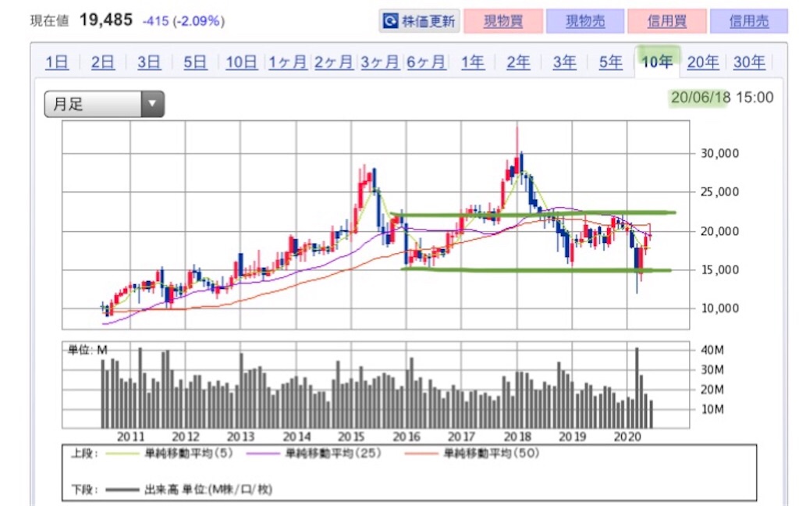Select the 3ヶ月 period tab
Viewport: 799px width, 506px height.
click(x=380, y=62)
